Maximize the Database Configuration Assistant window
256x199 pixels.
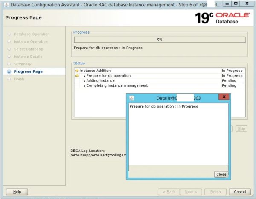click(x=238, y=4)
